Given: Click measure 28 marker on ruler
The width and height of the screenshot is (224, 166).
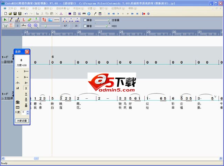Looking at the screenshot, I should coord(121,32).
